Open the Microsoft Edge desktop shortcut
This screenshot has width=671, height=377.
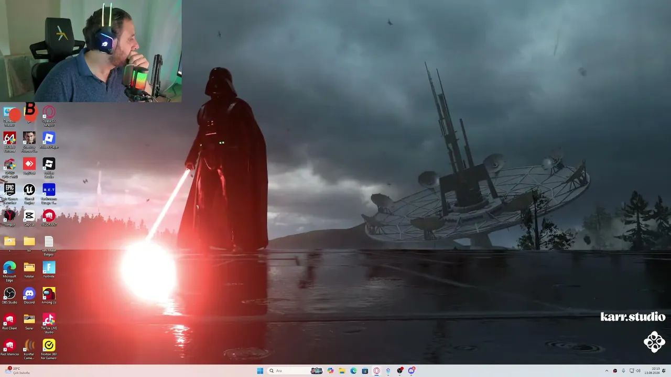pyautogui.click(x=9, y=271)
